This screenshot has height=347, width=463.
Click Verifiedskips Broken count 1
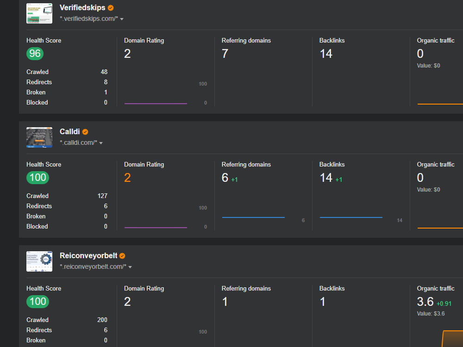tap(106, 93)
